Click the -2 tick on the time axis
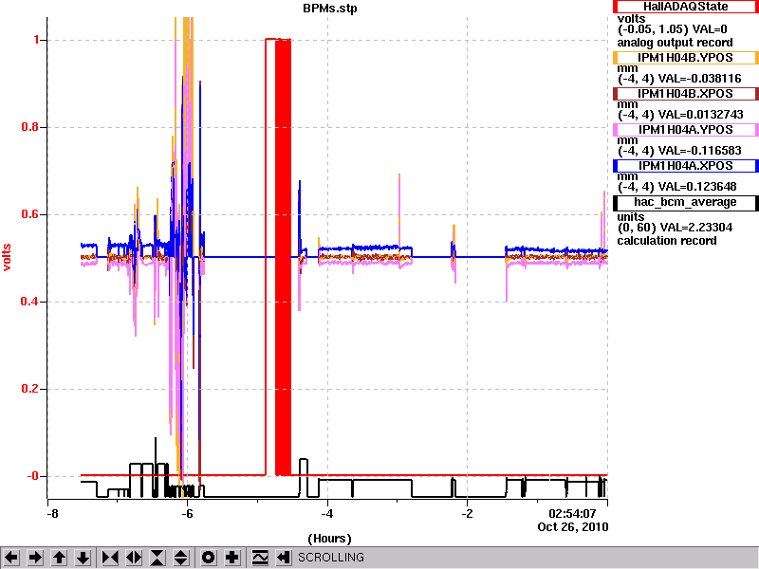Viewport: 759px width, 569px height. click(x=467, y=513)
